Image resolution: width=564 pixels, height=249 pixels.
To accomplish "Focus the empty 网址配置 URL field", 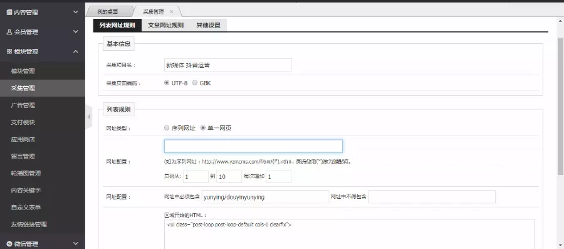I will click(x=253, y=146).
